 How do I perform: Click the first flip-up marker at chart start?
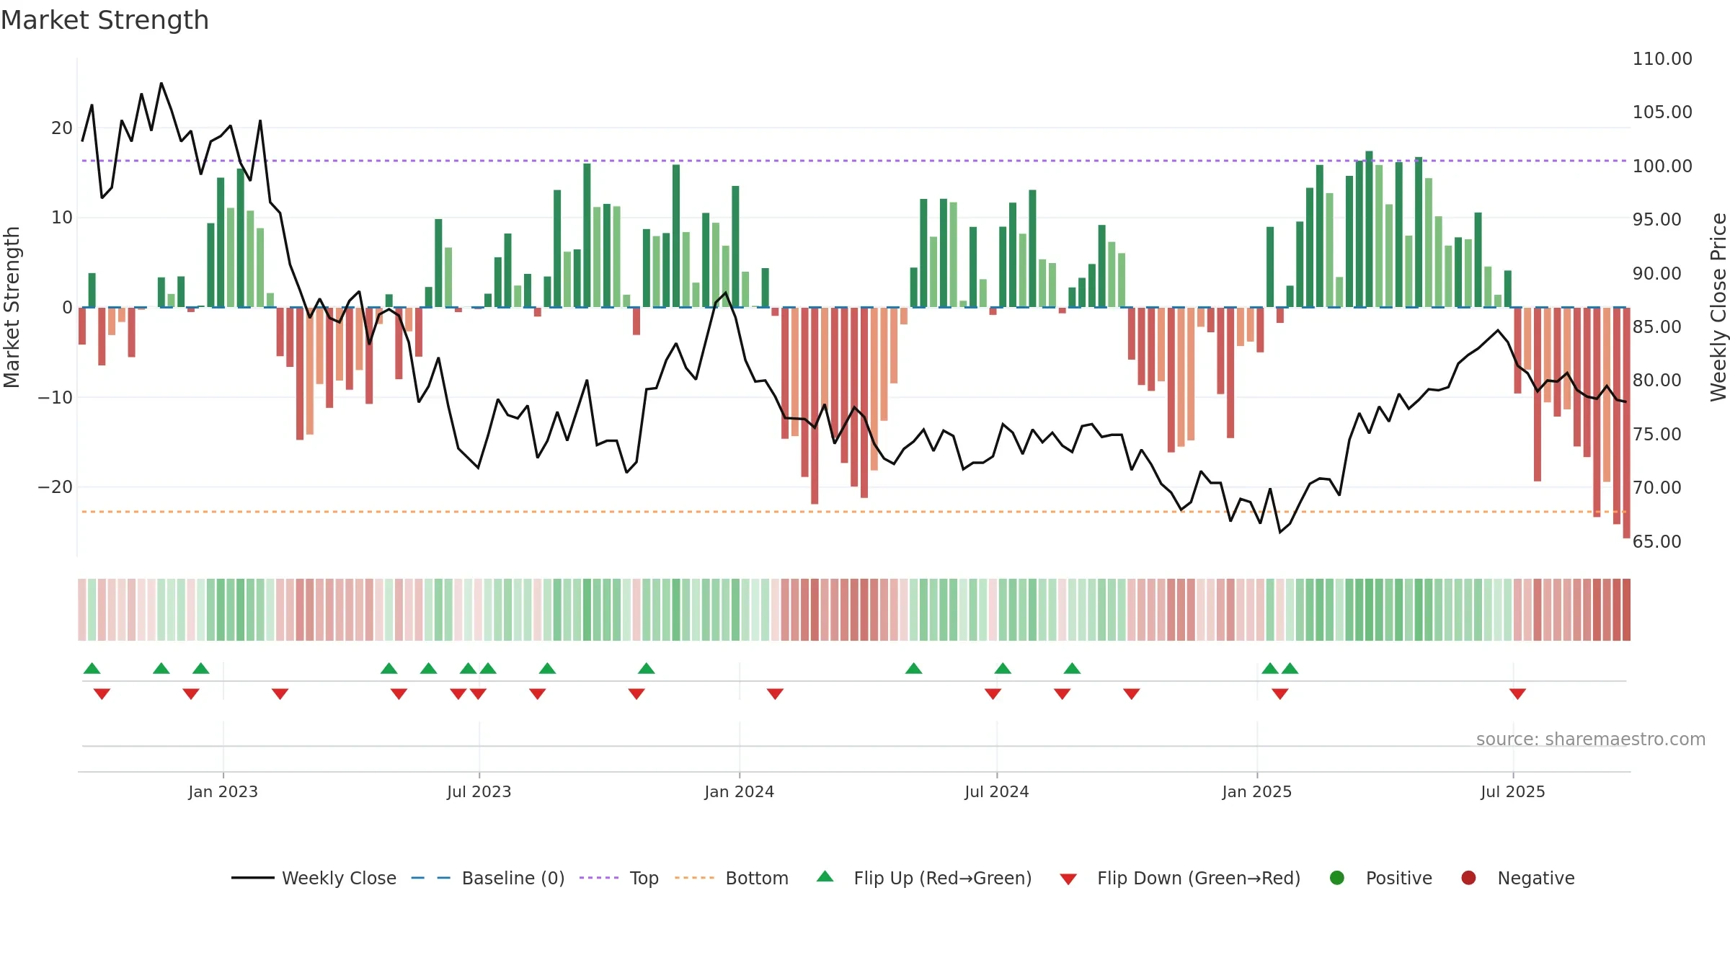(92, 668)
